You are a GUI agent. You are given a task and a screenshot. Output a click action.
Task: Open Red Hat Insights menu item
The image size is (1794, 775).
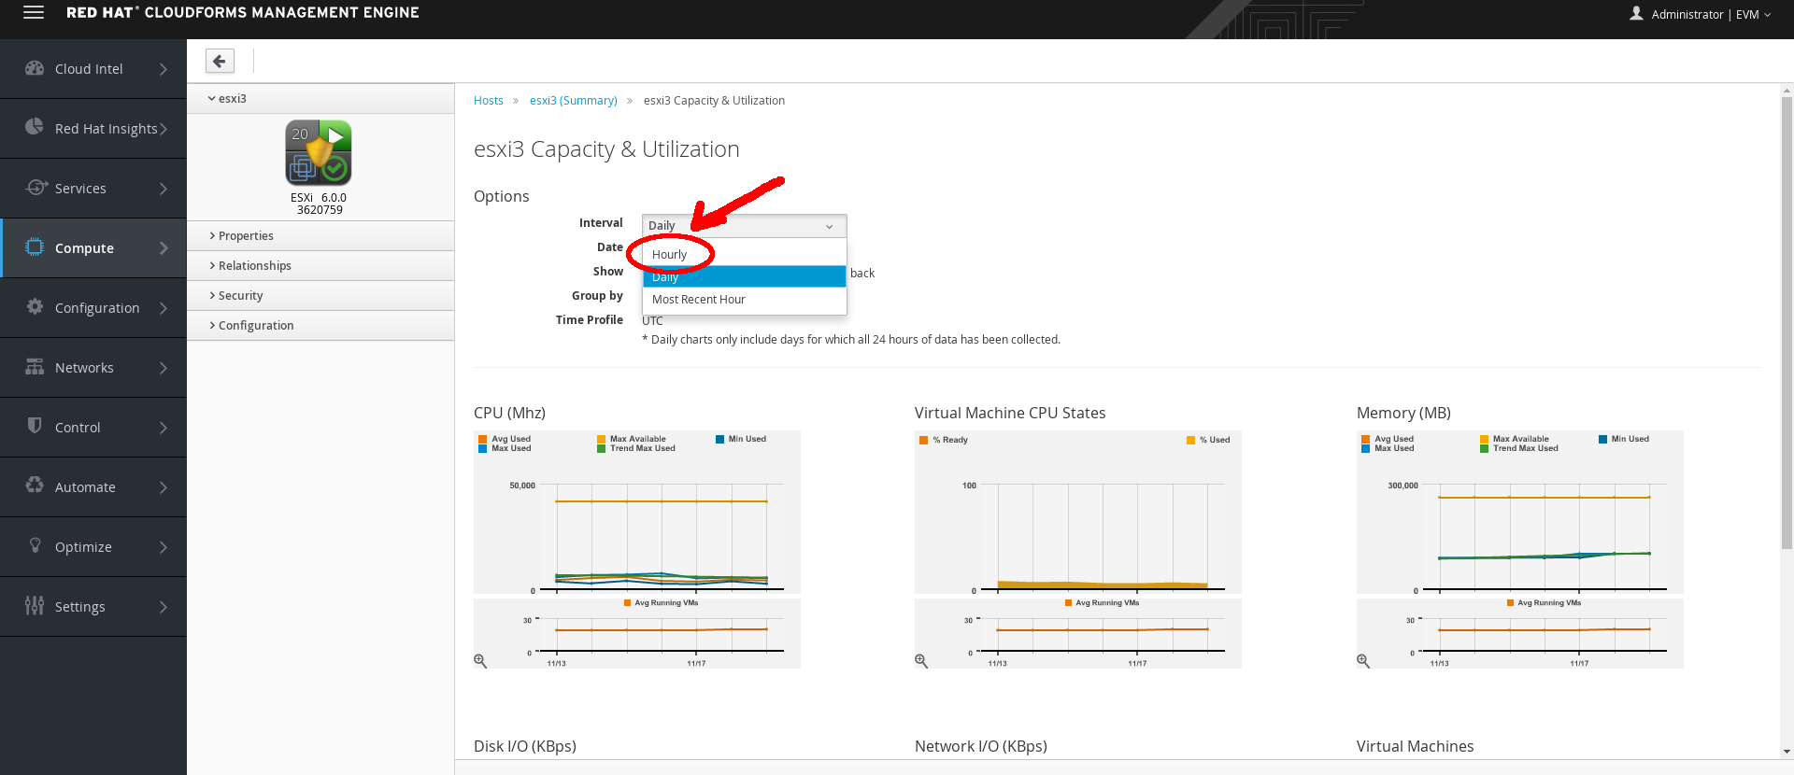pyautogui.click(x=93, y=129)
